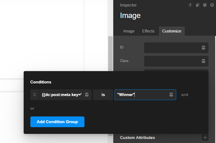Select the Customize tab

tap(172, 31)
